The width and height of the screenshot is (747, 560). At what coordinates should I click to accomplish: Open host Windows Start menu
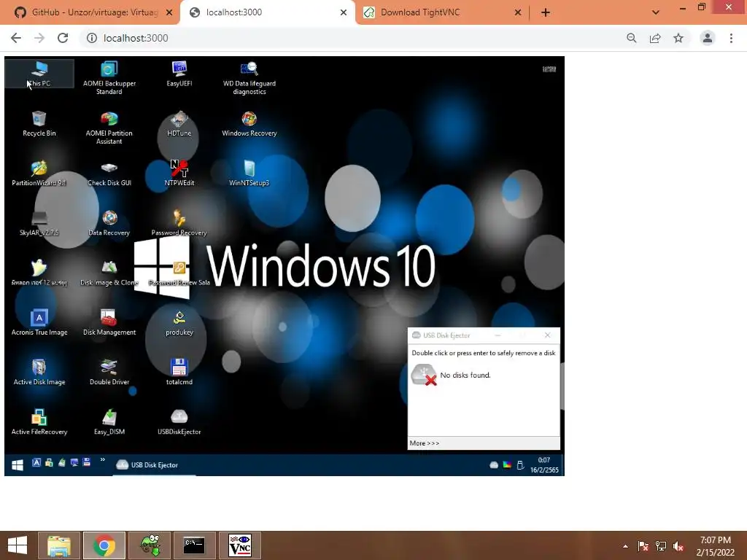click(18, 545)
